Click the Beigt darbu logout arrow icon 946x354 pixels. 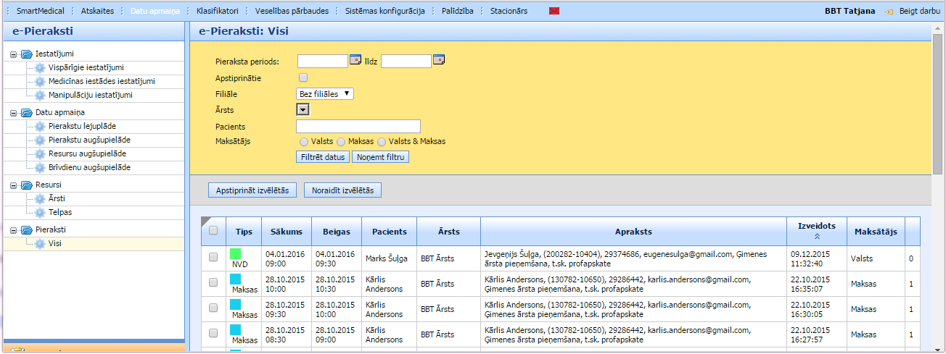coord(889,12)
